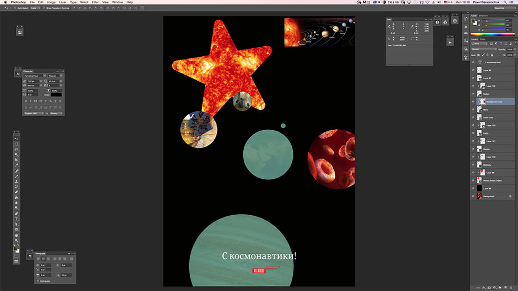
Task: Open the collapsed Character panel A icon
Action: click(x=18, y=74)
